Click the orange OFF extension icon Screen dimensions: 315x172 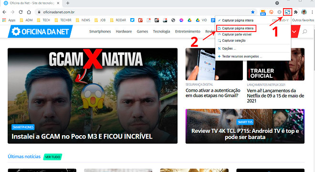[x=263, y=12]
